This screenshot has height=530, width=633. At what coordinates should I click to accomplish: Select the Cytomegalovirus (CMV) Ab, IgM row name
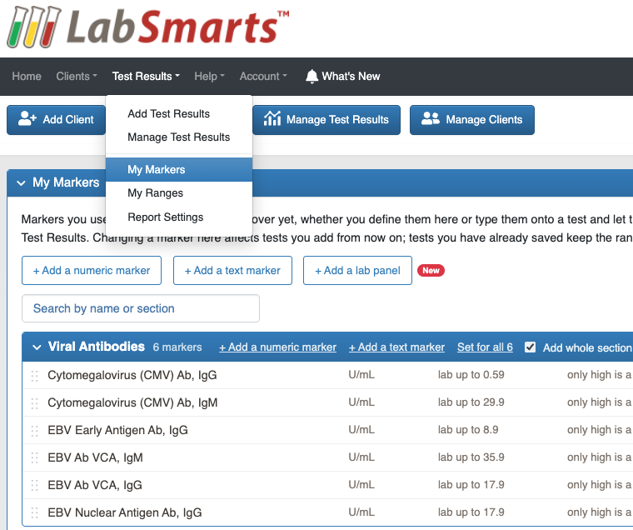point(132,402)
